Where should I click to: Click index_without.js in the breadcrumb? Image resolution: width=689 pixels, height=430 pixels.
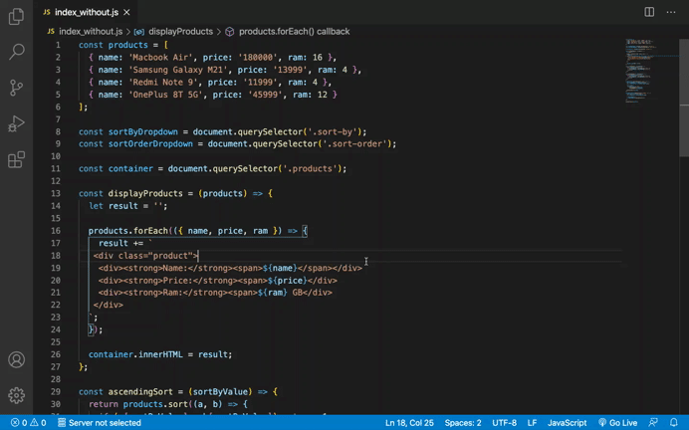click(91, 32)
